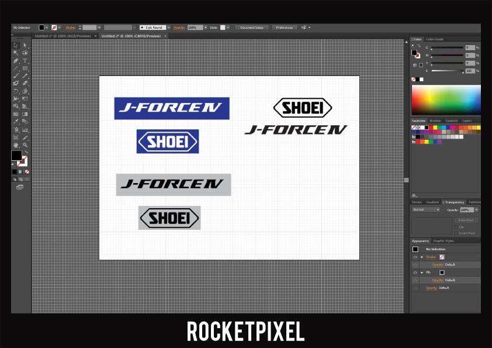Switch to the Untitled-1 document tab

(63, 36)
